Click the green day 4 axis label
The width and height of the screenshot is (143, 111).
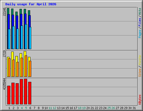click(x=22, y=108)
